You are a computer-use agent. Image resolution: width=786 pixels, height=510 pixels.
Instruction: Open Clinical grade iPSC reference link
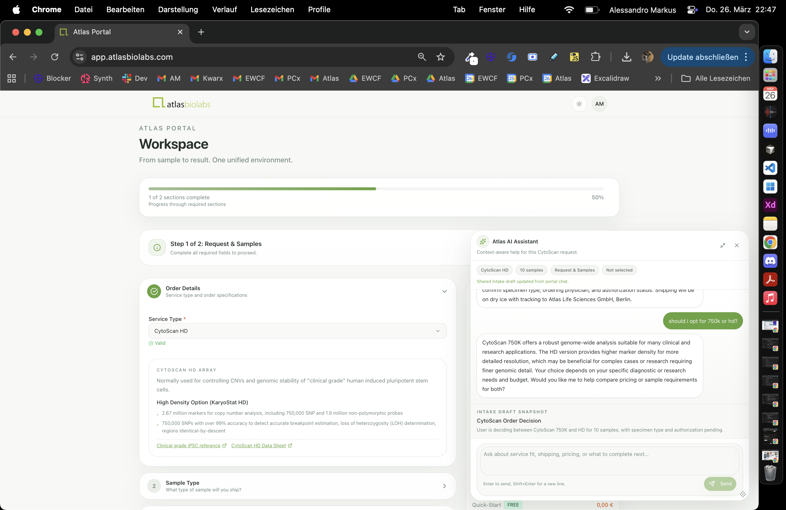188,446
